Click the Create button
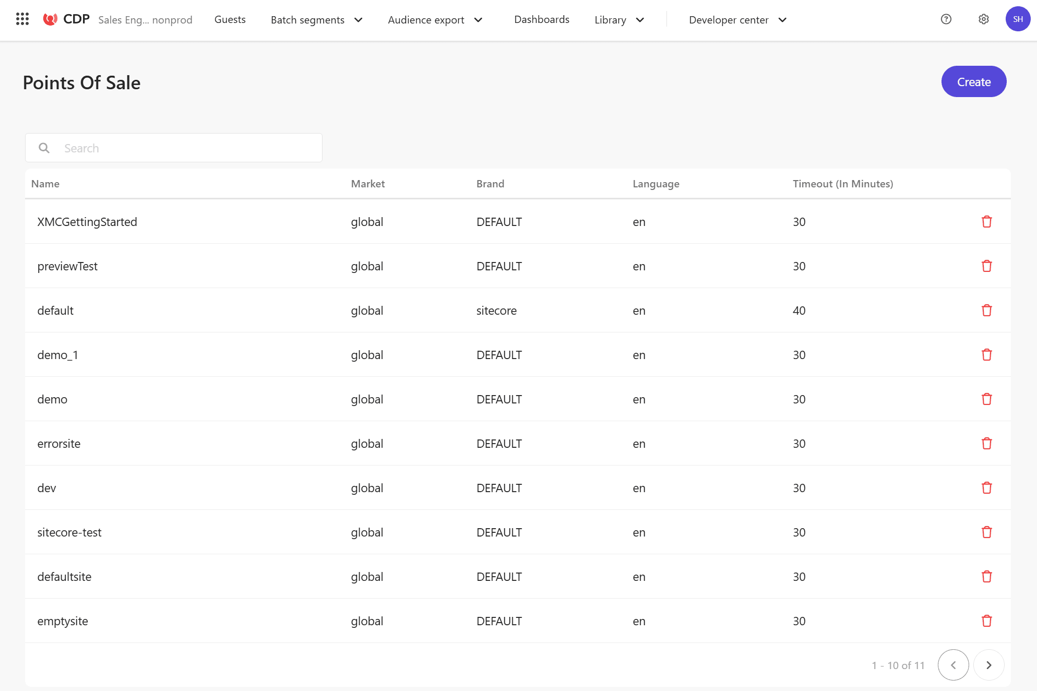Screen dimensions: 1037x691 pyautogui.click(x=973, y=81)
